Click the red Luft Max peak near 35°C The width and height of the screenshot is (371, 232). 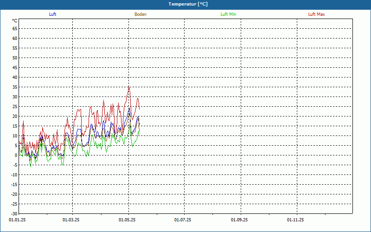pyautogui.click(x=129, y=87)
